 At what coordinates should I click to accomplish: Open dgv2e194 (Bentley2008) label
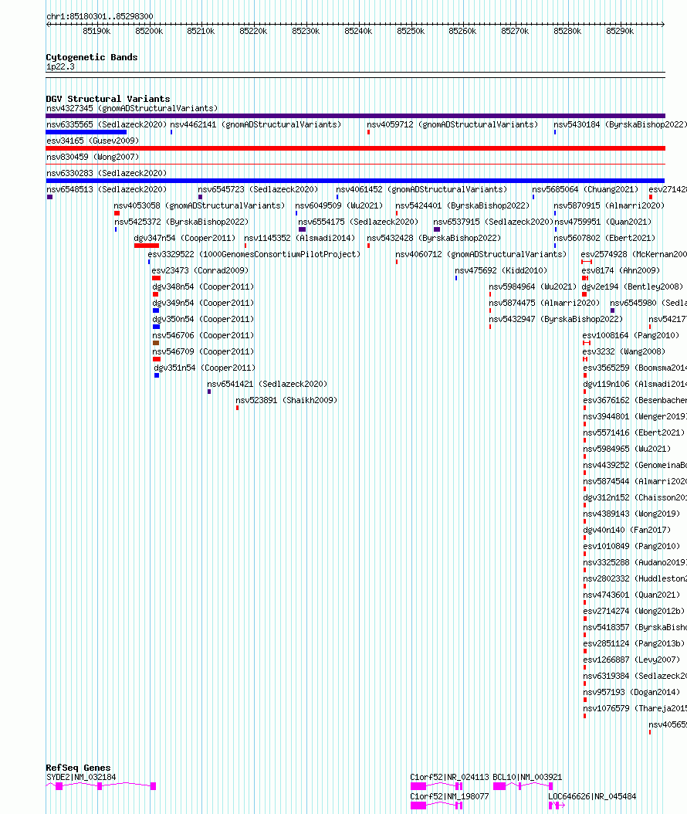coord(632,287)
